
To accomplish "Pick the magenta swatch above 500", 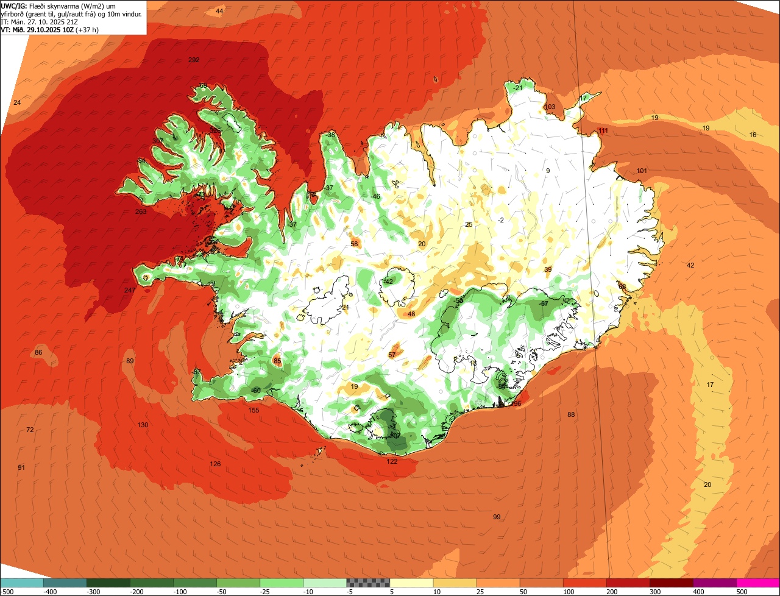I will pos(758,583).
